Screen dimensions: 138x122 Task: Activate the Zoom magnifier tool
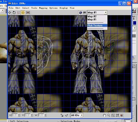109,115
